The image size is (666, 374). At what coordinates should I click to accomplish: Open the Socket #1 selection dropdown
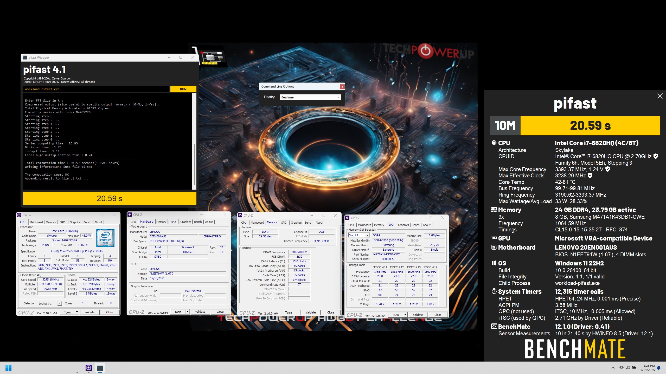coord(50,303)
